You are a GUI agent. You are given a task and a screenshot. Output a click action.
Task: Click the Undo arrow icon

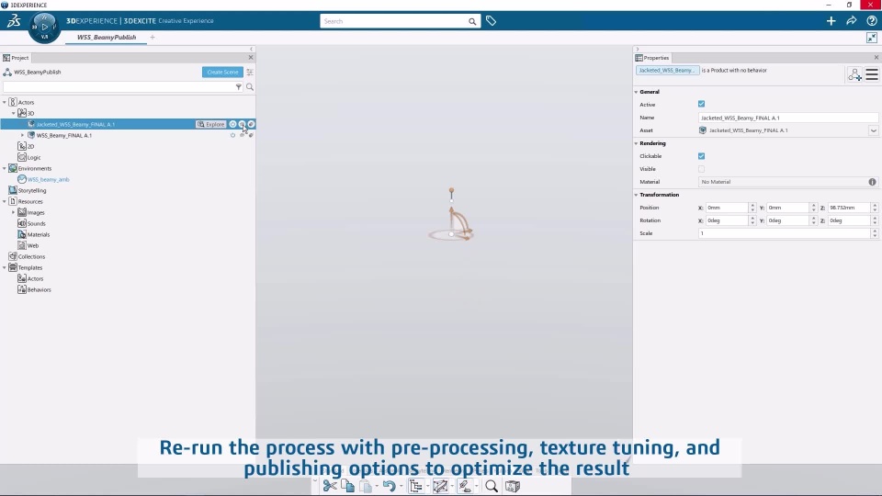(389, 486)
